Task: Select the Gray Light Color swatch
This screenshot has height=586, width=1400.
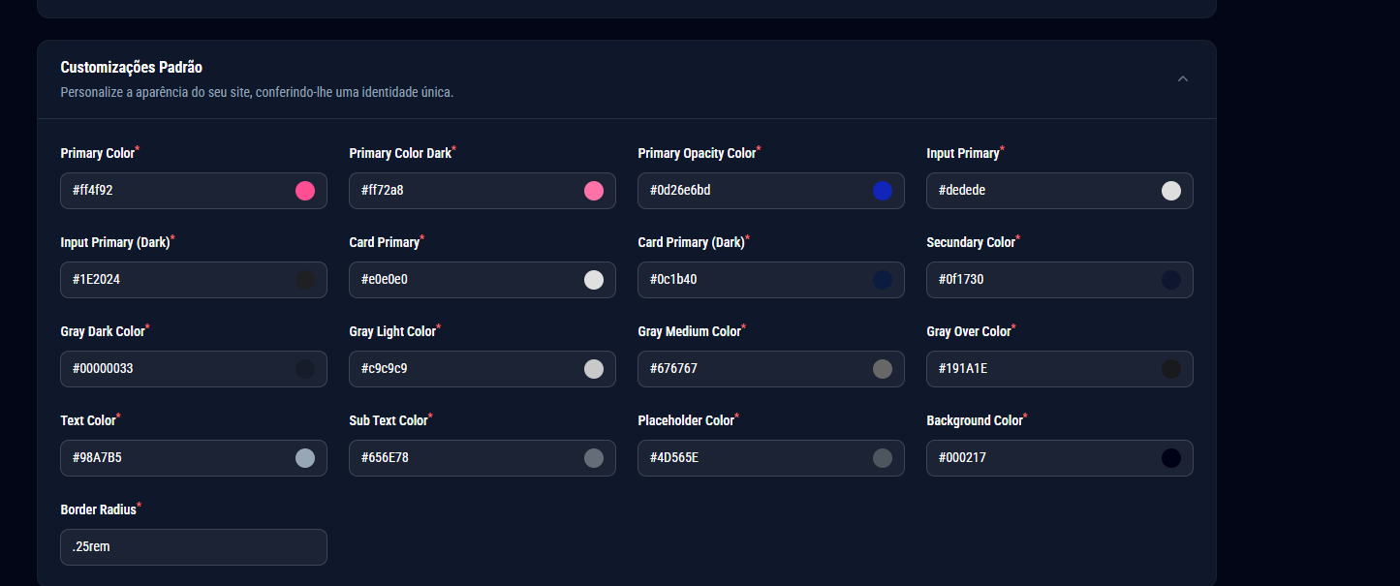Action: (x=594, y=369)
